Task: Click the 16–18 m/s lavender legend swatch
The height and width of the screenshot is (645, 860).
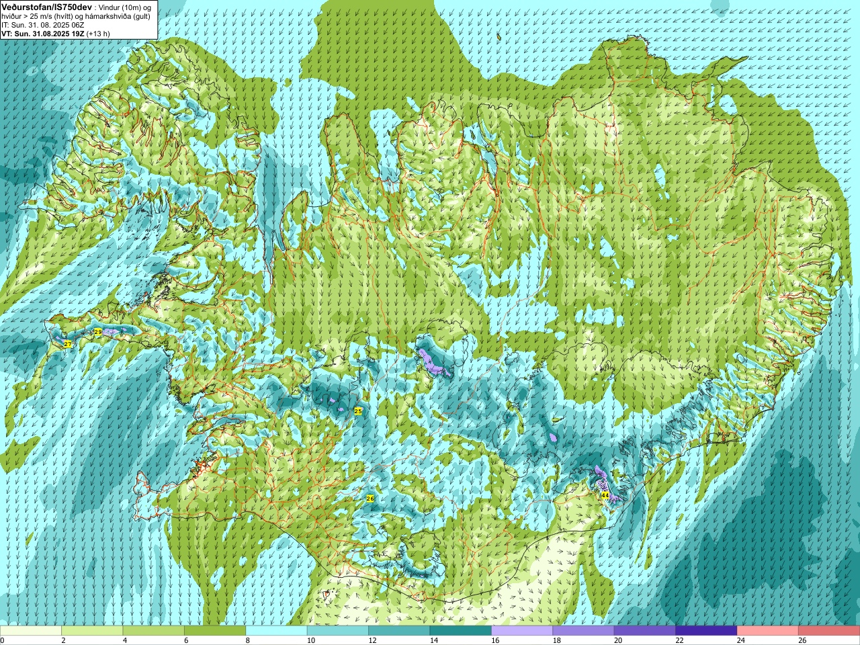Action: pos(522,631)
